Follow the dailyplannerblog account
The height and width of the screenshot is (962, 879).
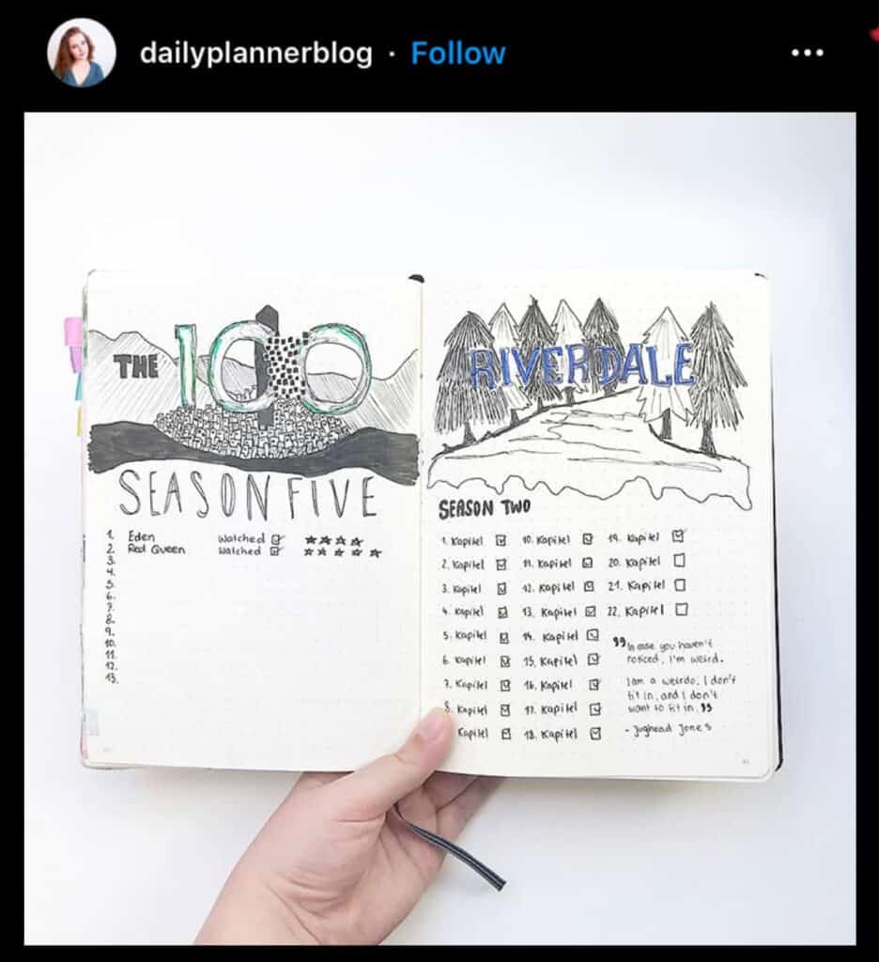pos(458,54)
